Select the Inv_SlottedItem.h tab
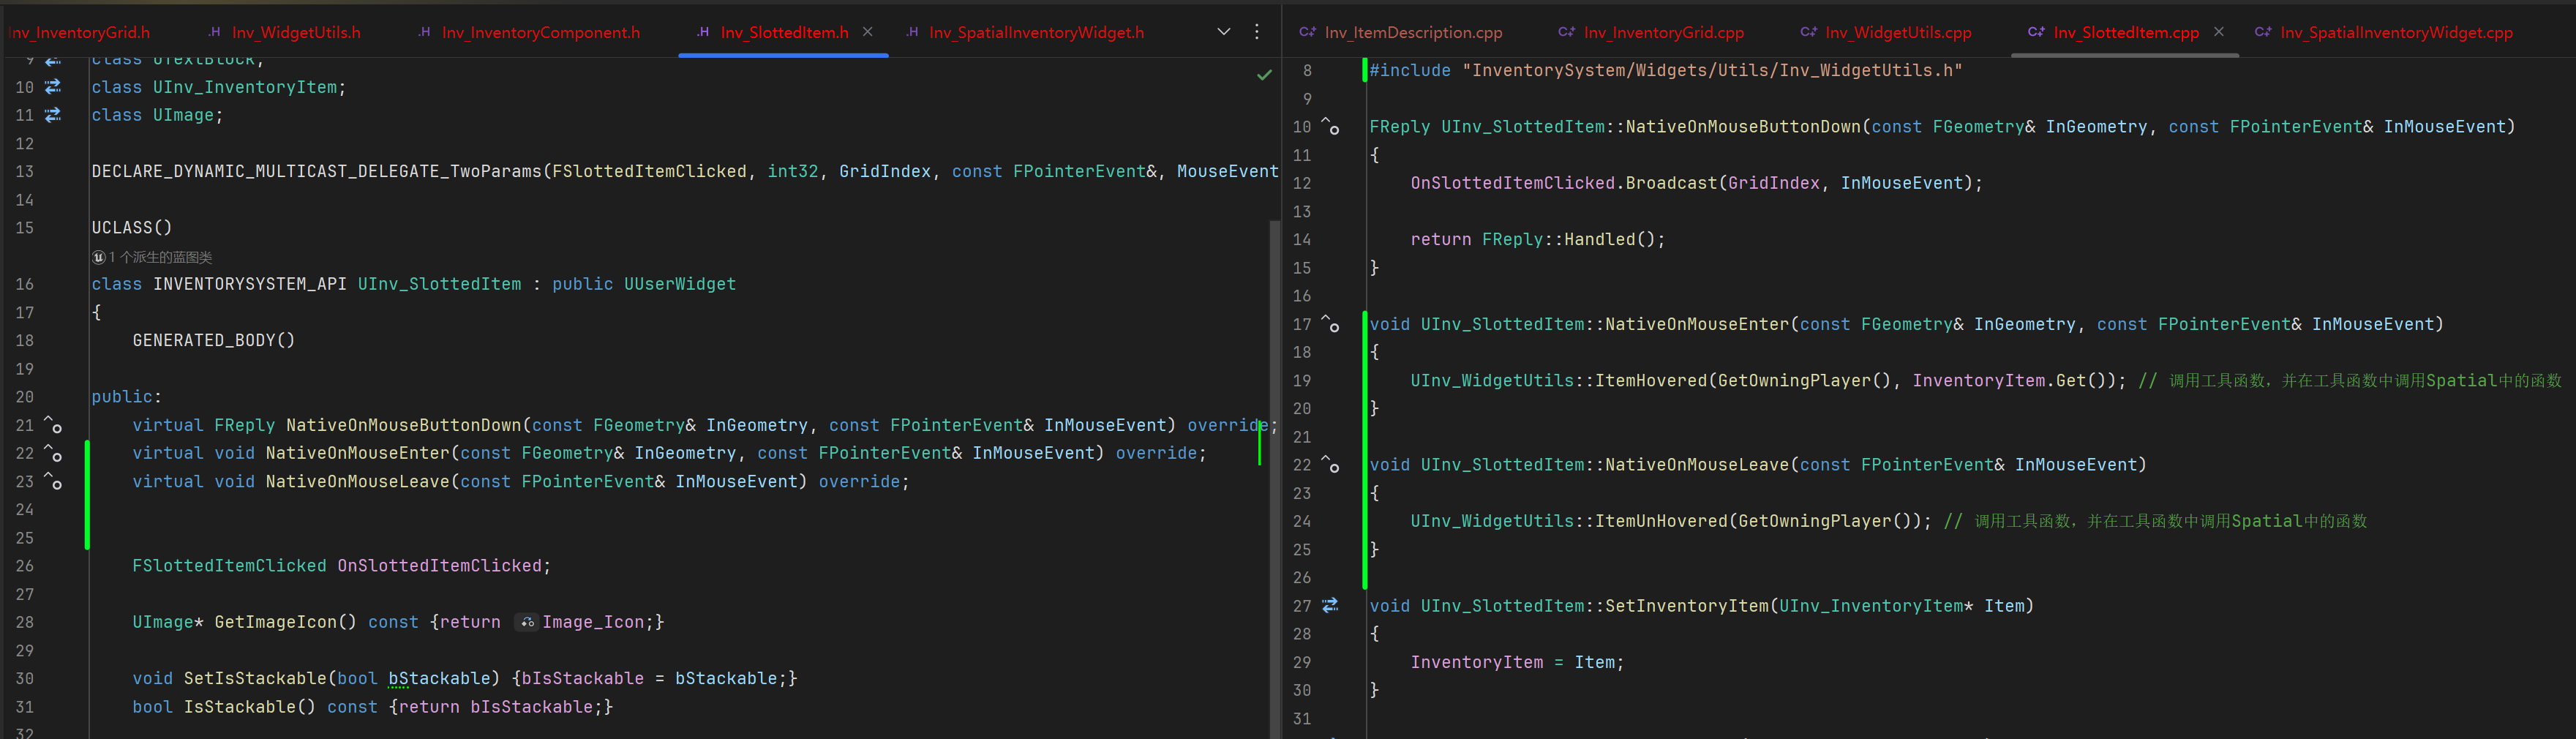 point(773,32)
